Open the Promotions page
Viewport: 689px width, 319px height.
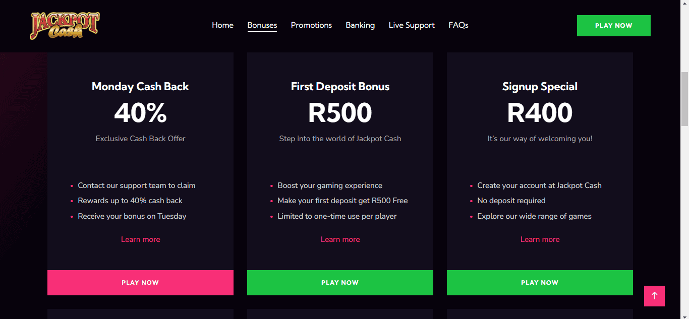tap(311, 25)
